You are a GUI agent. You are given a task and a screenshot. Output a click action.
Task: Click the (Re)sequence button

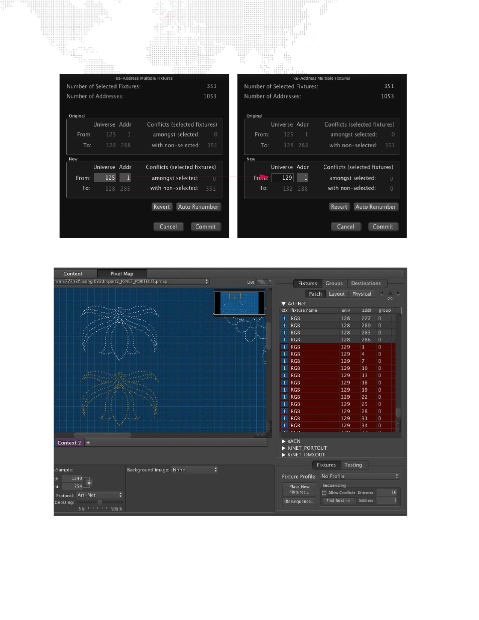[x=299, y=502]
